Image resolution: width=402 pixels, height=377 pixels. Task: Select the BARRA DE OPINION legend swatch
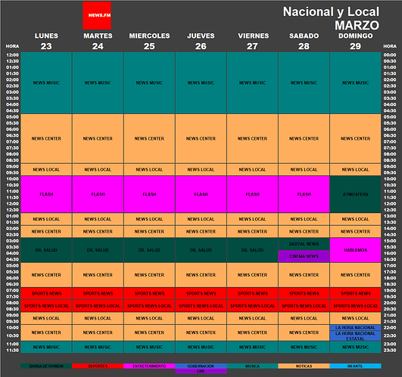(46, 366)
